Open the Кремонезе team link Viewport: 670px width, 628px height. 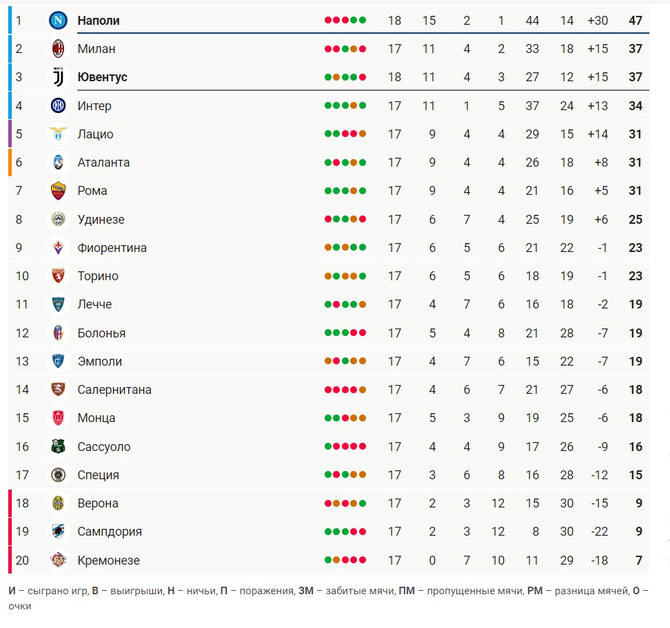[x=108, y=560]
